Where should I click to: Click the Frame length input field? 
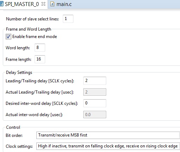(40, 59)
